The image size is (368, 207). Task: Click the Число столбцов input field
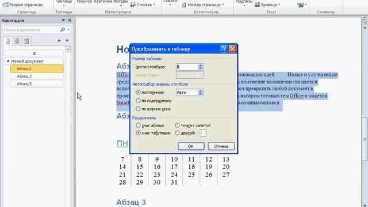click(187, 67)
